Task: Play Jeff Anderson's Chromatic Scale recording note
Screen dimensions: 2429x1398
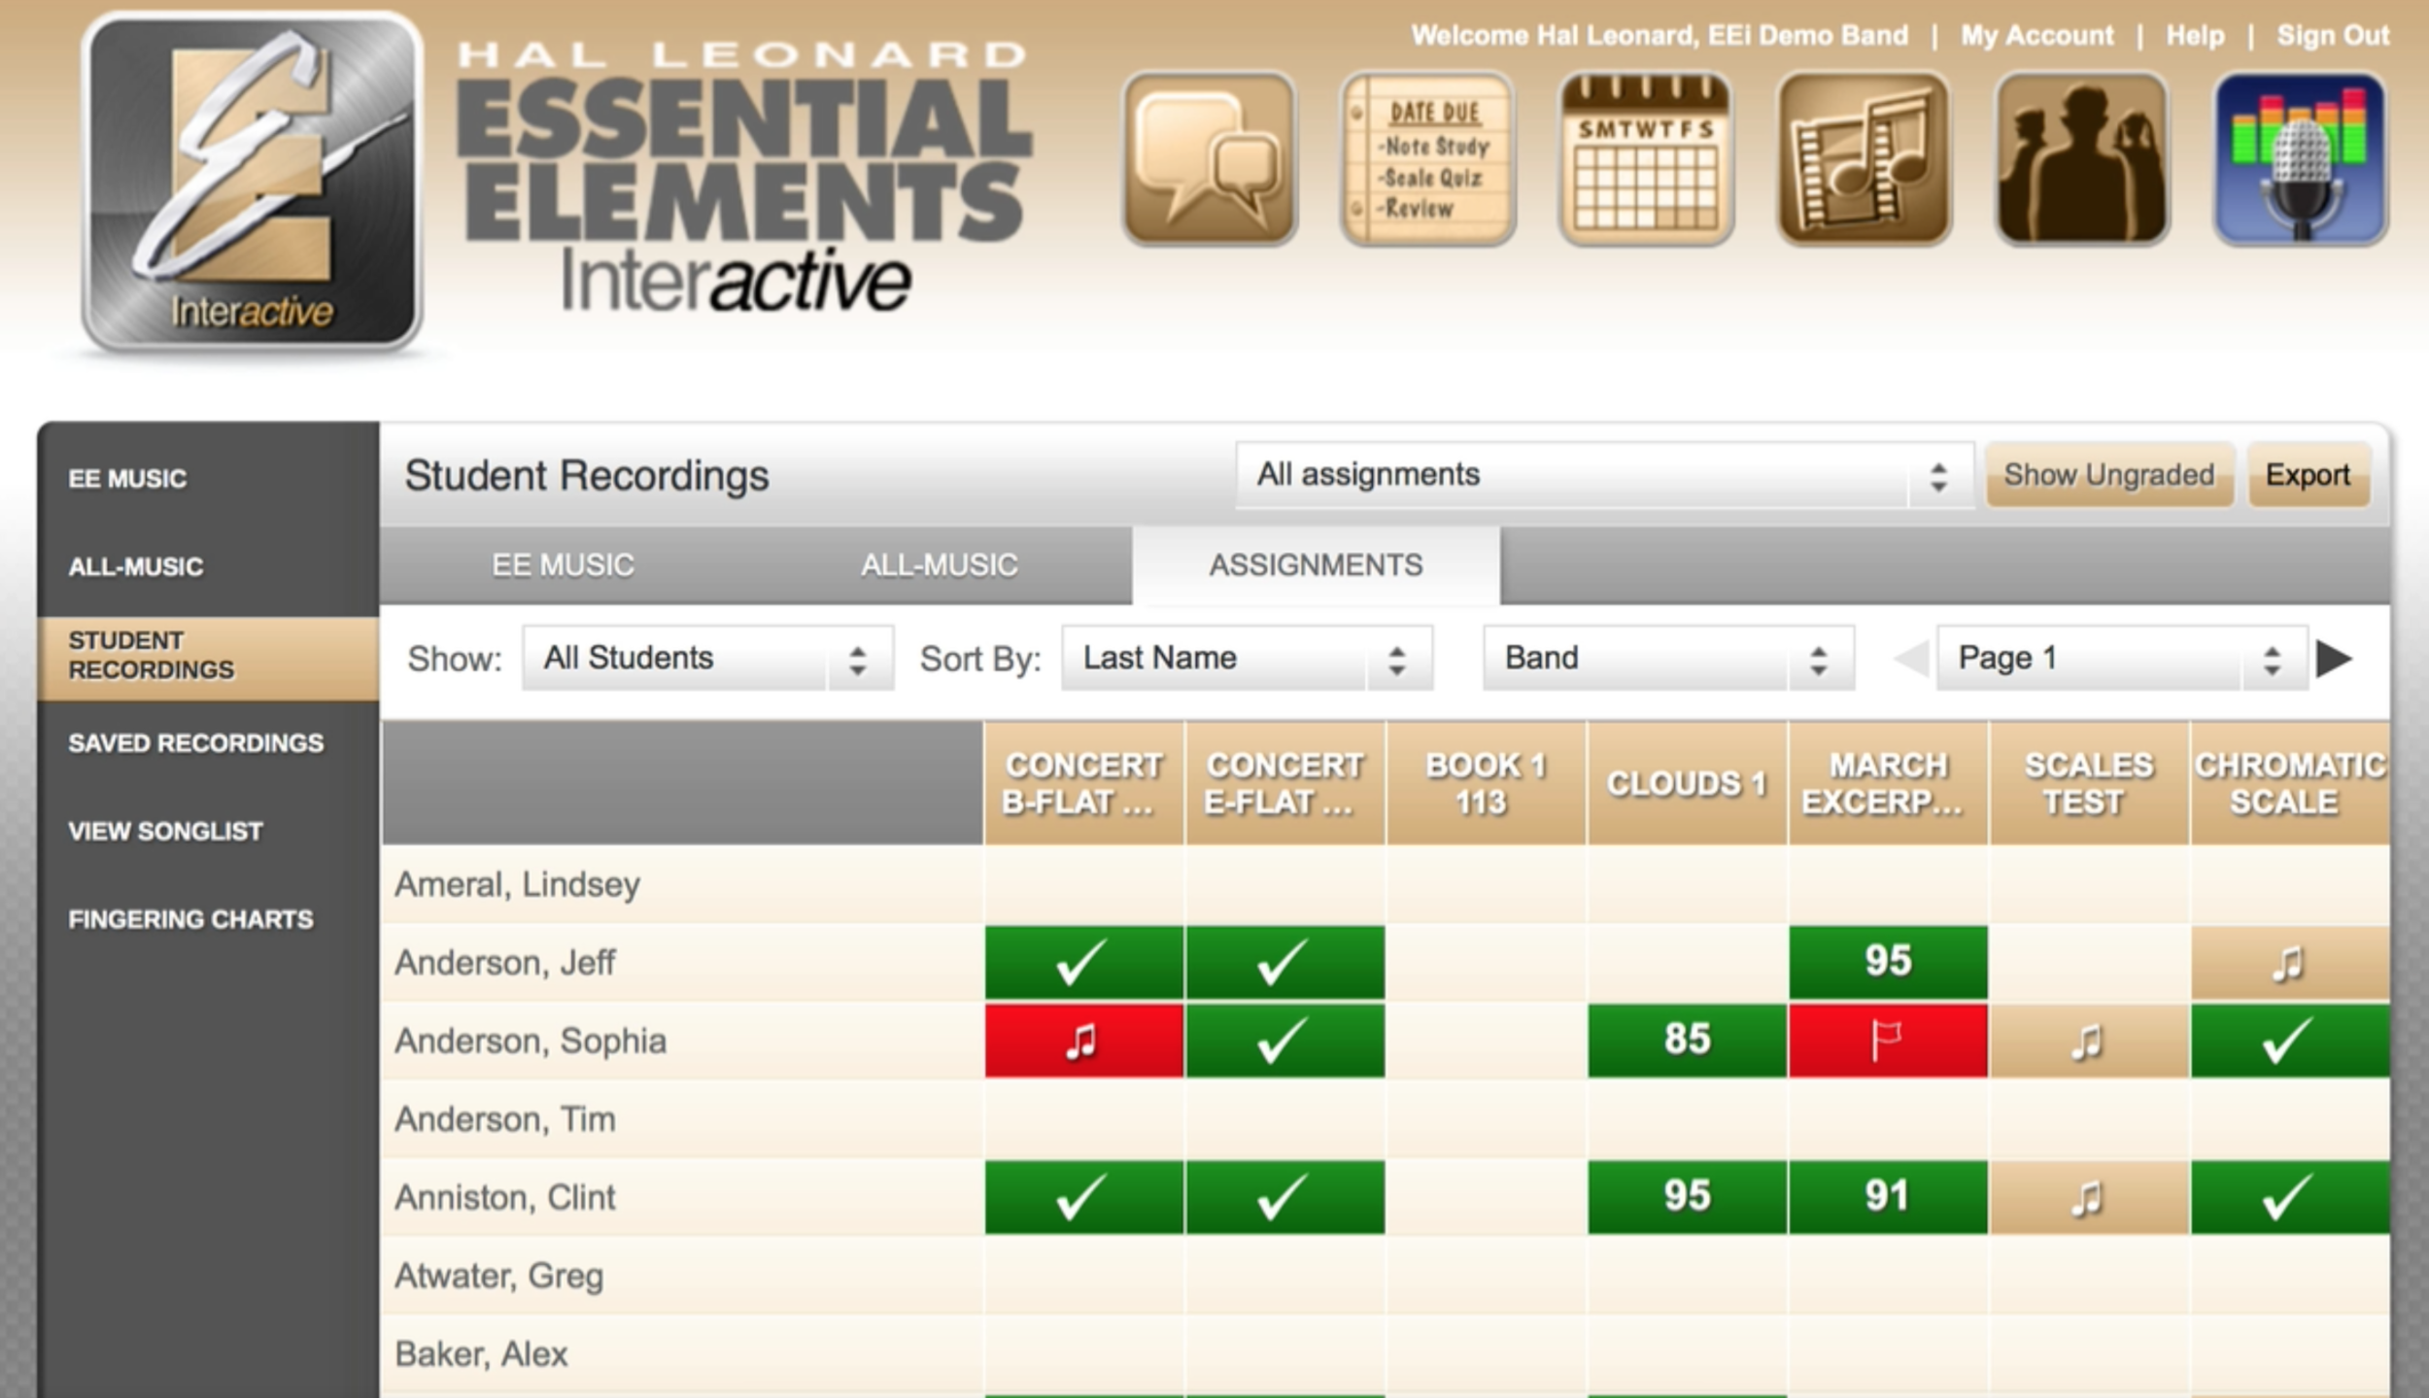Action: coord(2290,961)
